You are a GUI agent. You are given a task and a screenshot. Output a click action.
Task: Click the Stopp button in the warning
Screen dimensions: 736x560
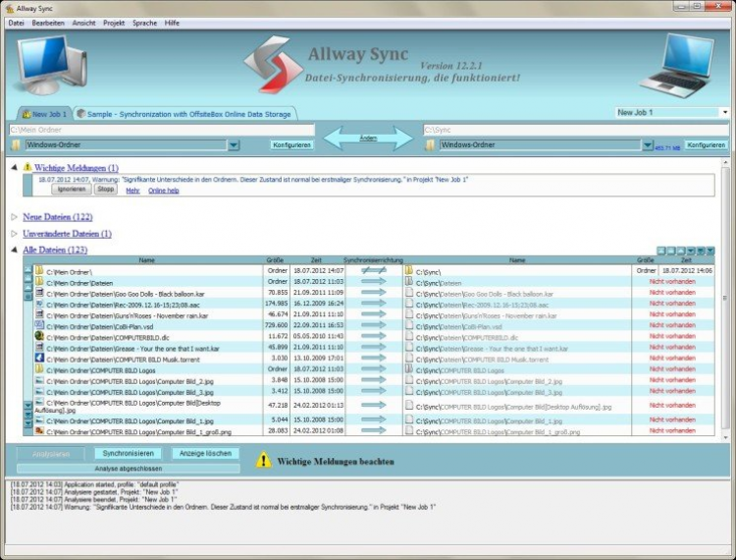[106, 189]
